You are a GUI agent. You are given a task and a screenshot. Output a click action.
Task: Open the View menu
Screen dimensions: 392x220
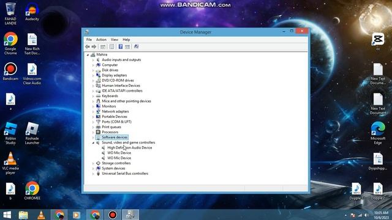[x=115, y=40]
